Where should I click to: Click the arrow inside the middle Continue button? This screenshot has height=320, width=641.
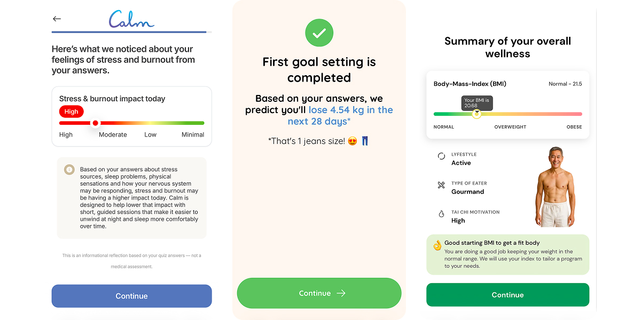340,293
